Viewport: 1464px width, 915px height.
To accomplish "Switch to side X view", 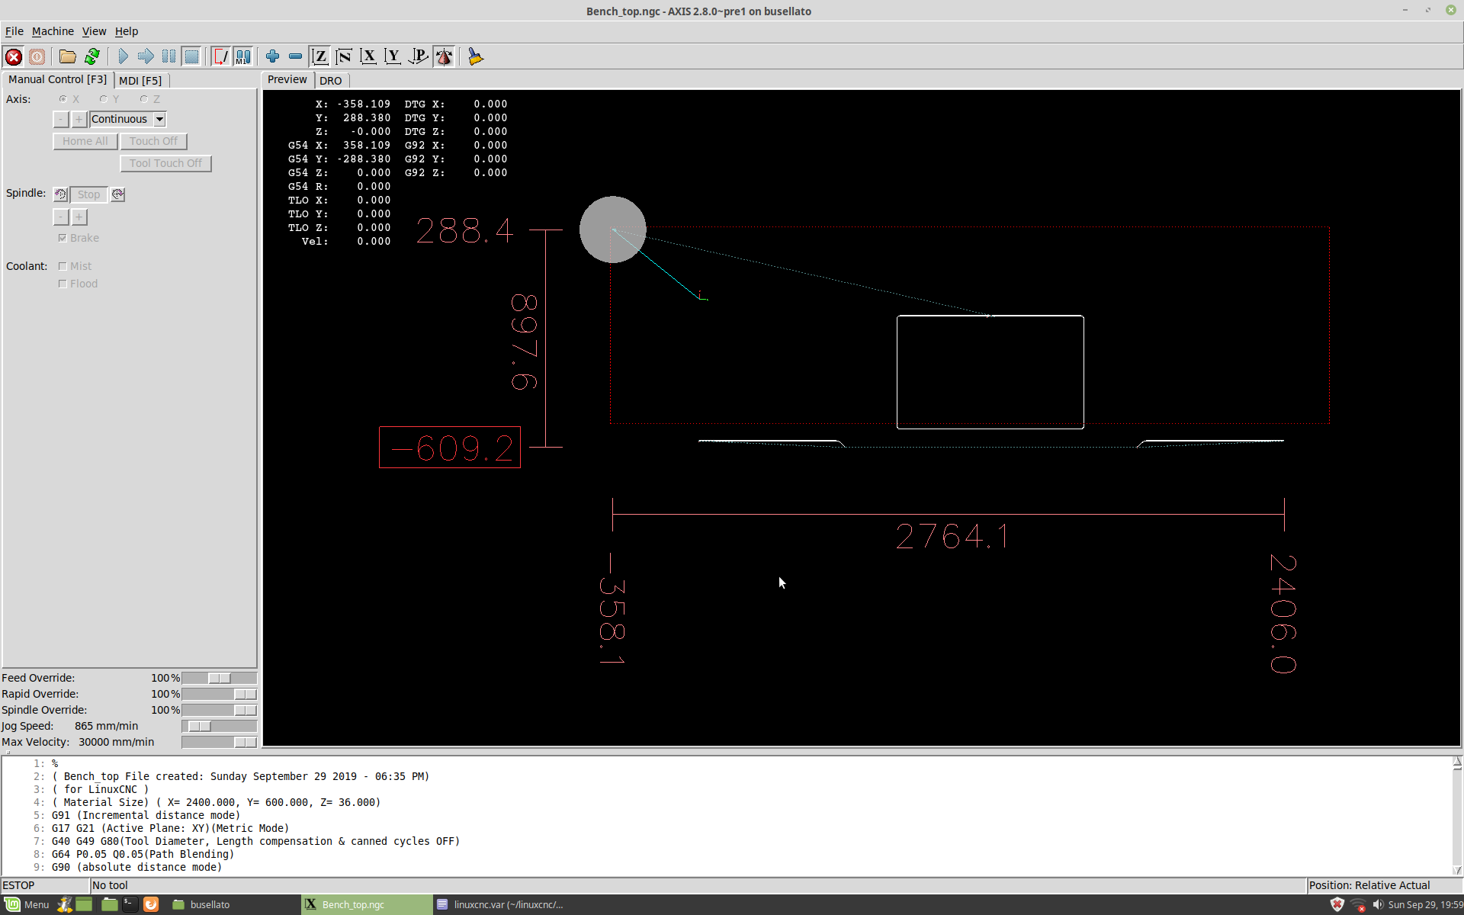I will click(368, 56).
